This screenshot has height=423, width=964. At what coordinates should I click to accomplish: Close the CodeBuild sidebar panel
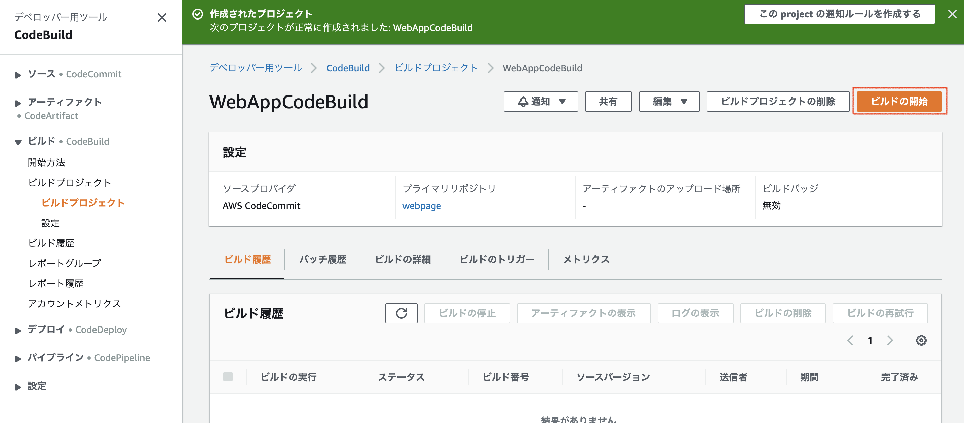(x=162, y=17)
